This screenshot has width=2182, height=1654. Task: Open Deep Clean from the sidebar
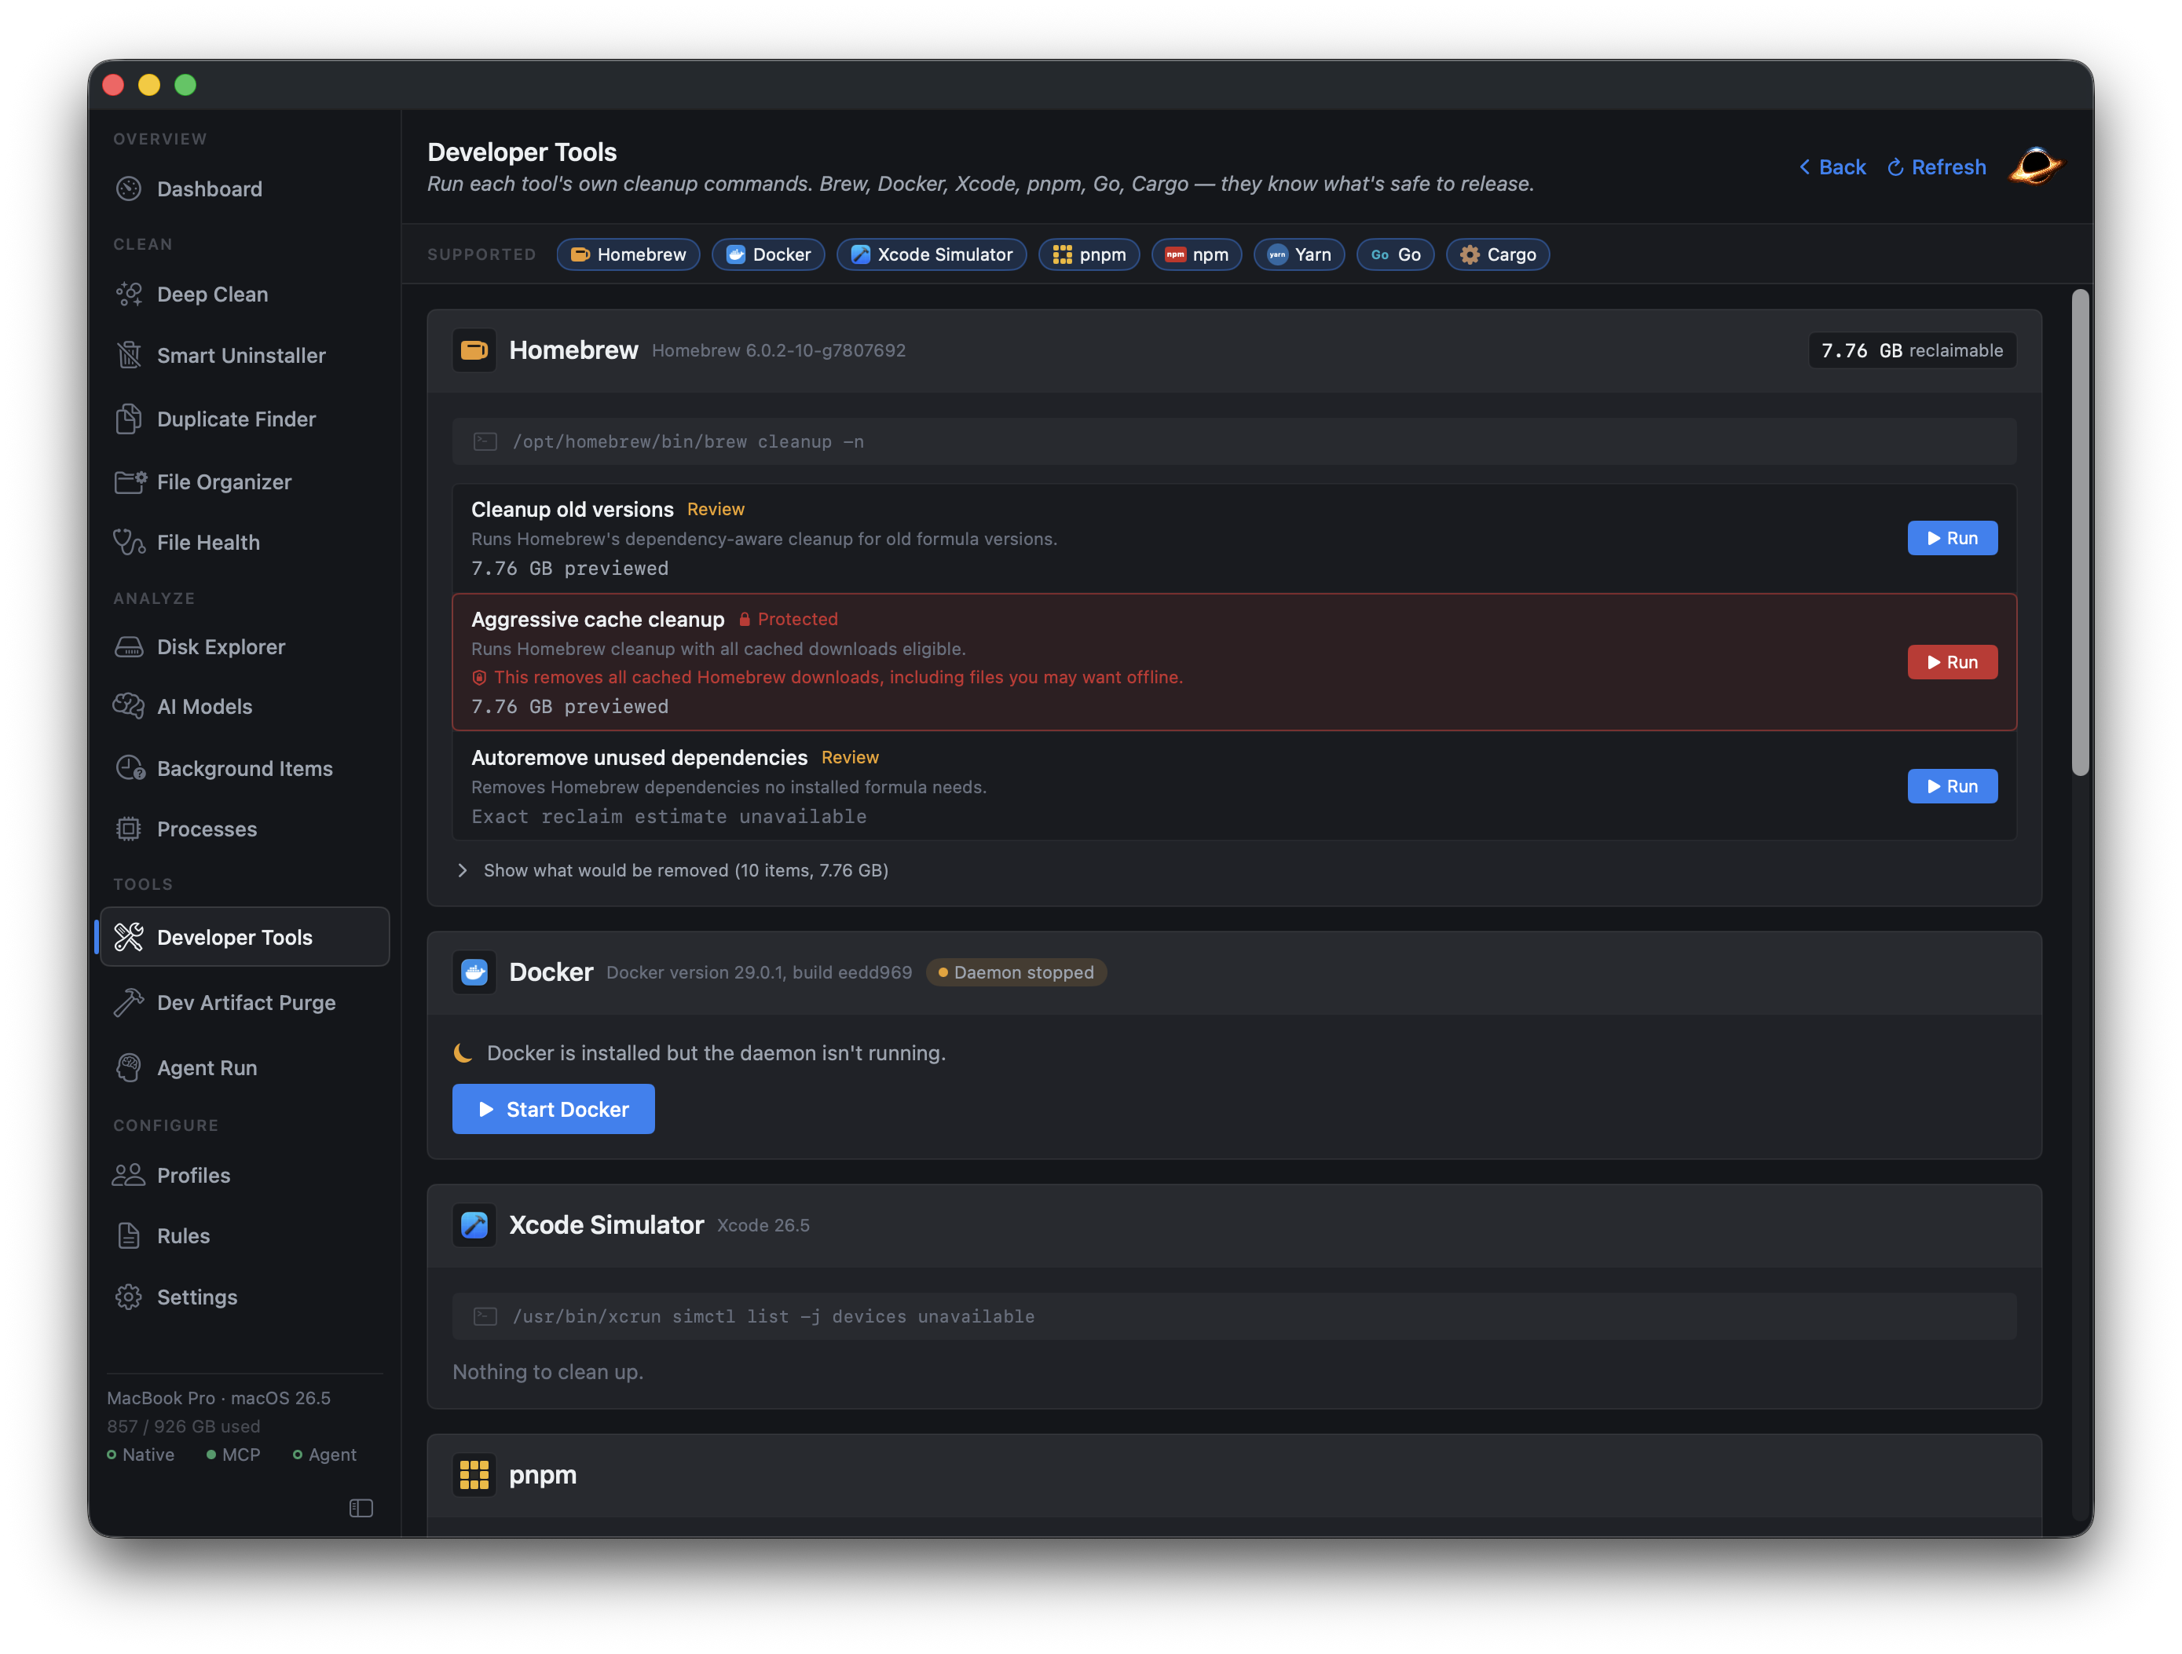coord(243,294)
